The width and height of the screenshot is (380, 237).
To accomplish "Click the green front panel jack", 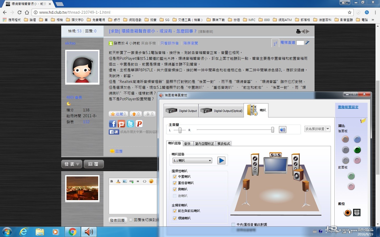I will pos(351,176).
